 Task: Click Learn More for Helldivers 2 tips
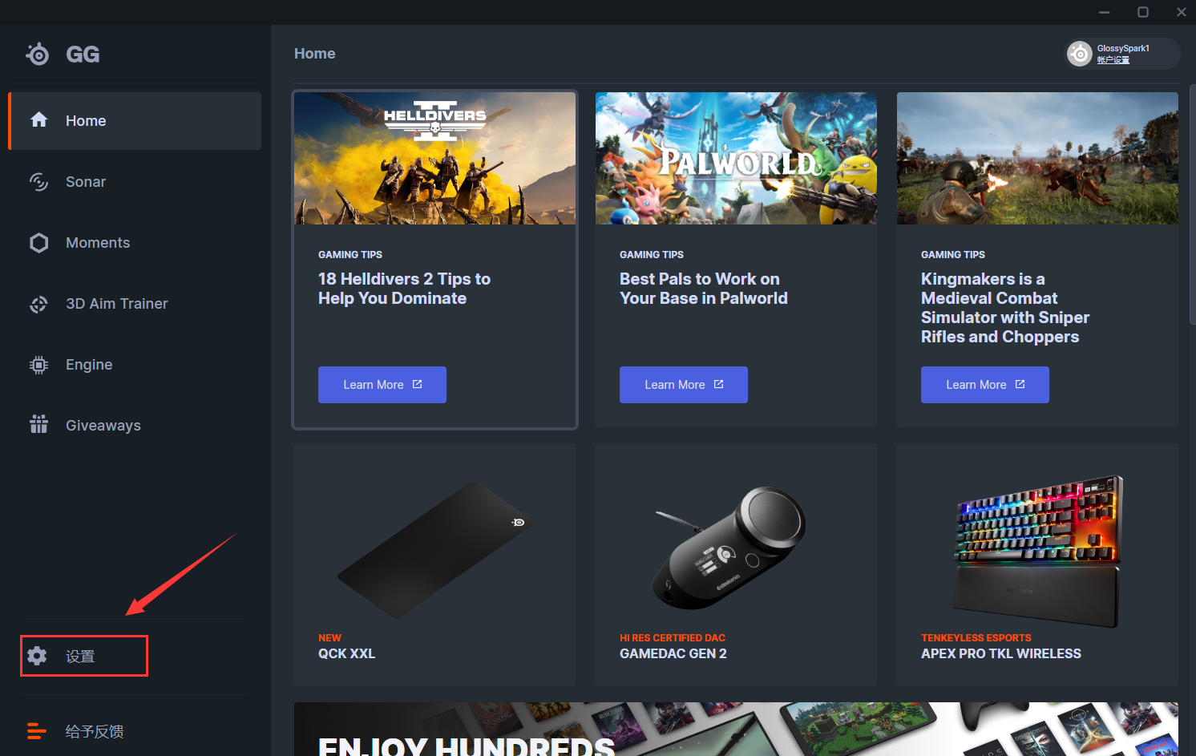(382, 385)
